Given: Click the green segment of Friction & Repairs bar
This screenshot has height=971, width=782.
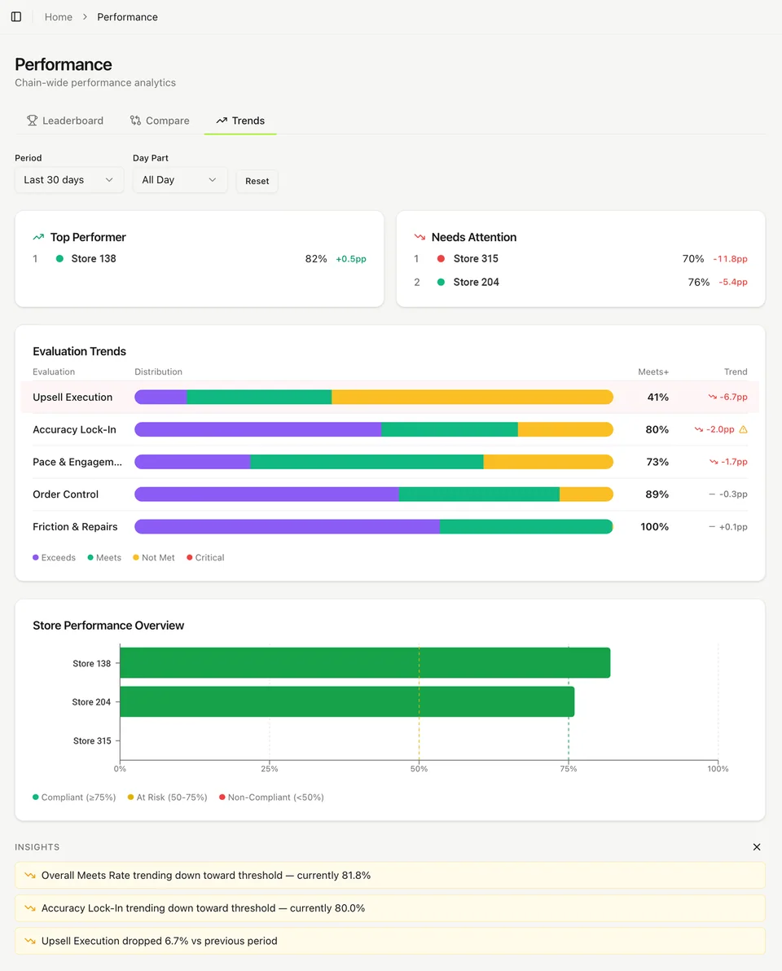Looking at the screenshot, I should click(526, 526).
